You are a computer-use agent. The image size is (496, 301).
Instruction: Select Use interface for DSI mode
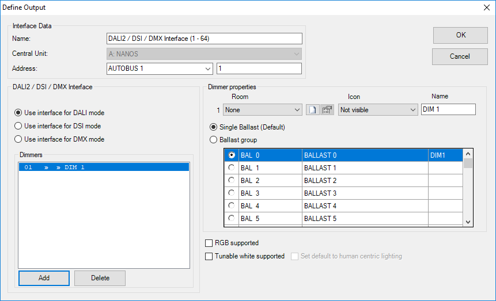[x=18, y=126]
